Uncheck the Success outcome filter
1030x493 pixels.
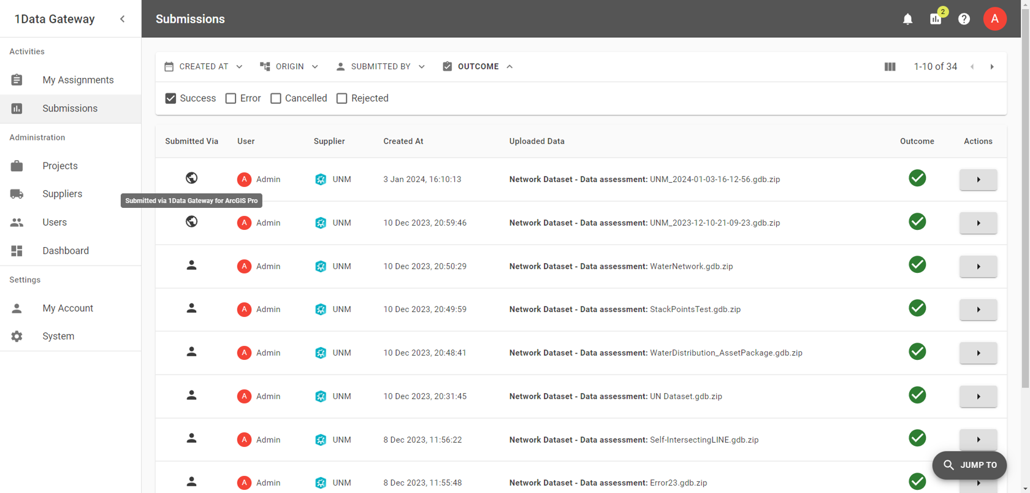pos(171,98)
